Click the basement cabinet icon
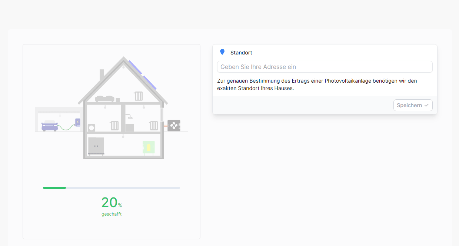 (96, 145)
